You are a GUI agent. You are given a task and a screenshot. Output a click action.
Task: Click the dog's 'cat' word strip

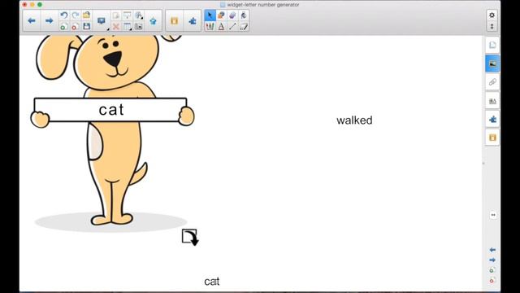tap(110, 110)
